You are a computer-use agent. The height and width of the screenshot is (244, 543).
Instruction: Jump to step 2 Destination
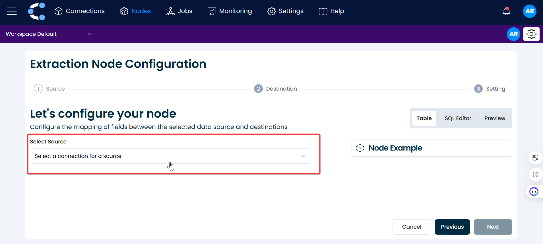(x=275, y=89)
